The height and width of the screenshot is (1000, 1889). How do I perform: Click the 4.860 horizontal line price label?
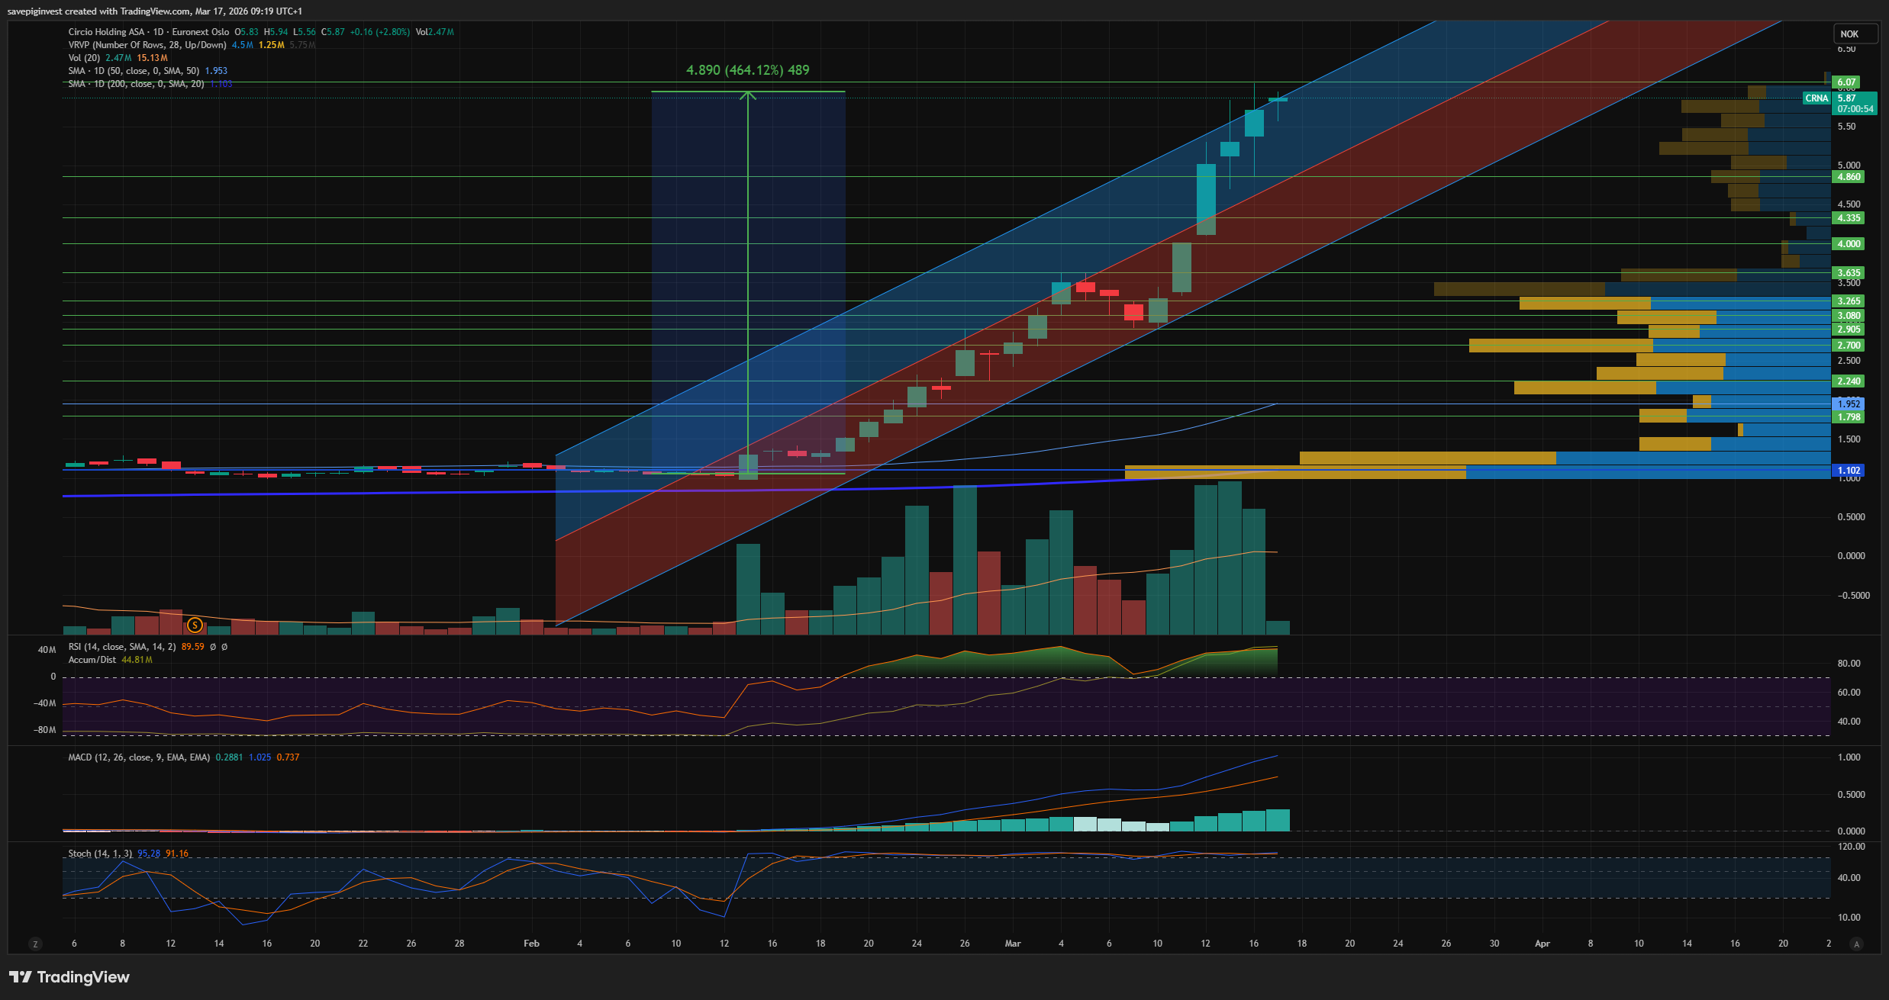pyautogui.click(x=1848, y=177)
